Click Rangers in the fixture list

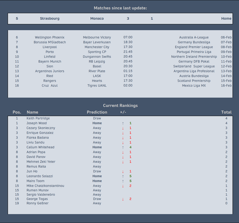(50, 81)
